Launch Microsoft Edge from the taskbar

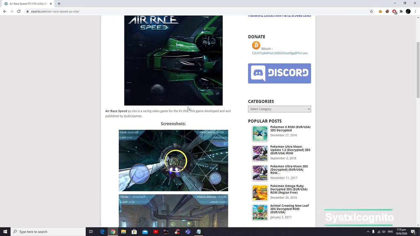pos(102,232)
